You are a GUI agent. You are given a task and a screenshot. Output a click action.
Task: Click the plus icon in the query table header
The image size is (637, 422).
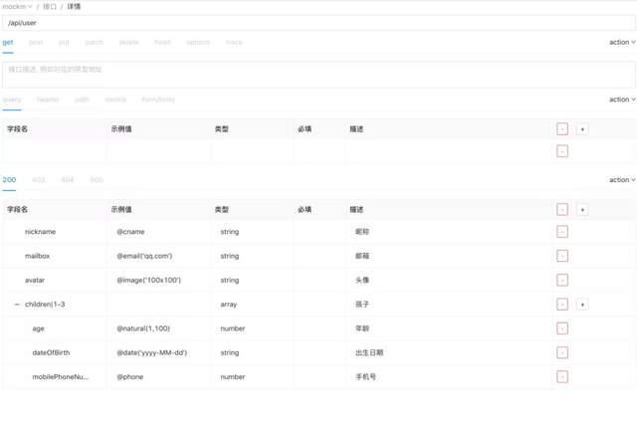click(x=582, y=129)
